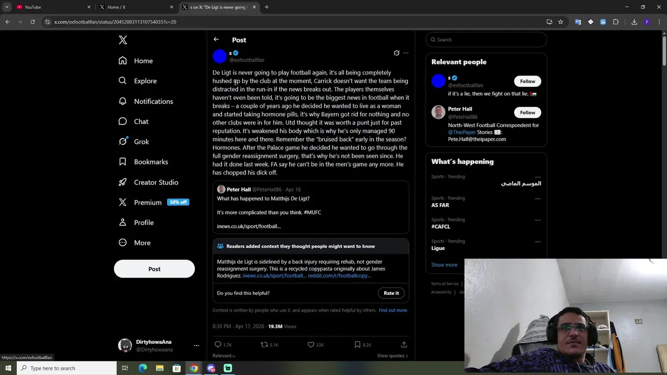The image size is (667, 375).
Task: Open Terms of Service footer link
Action: (444, 284)
